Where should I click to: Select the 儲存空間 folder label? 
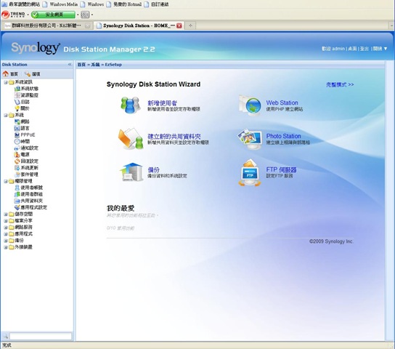(24, 214)
